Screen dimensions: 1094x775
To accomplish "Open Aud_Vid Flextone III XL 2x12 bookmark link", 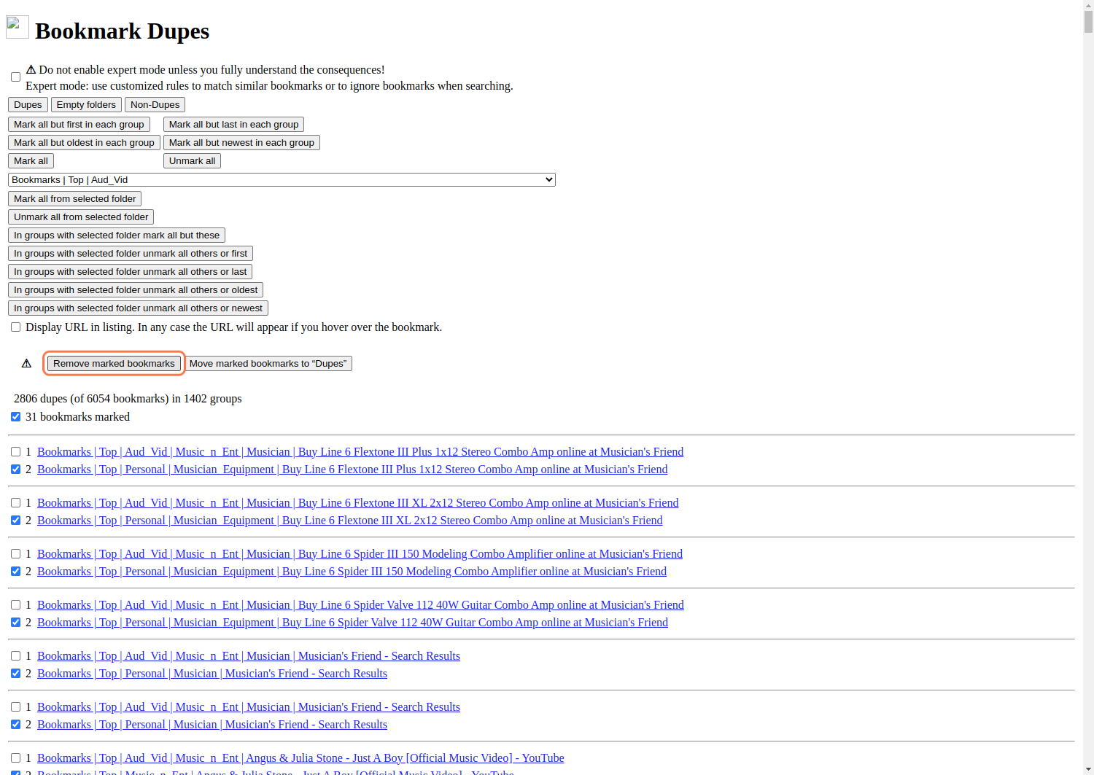I will pos(358,503).
